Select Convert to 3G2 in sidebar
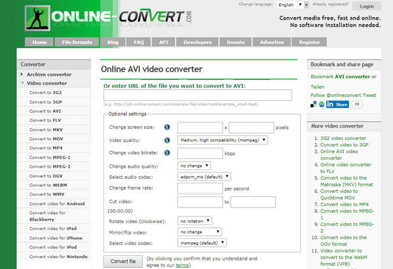Screen dimensions: 393x269 45,93
